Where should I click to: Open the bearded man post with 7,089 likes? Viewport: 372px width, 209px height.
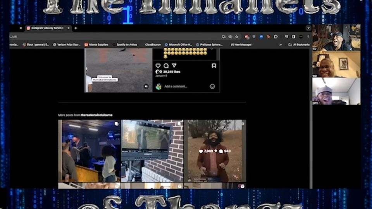click(215, 151)
